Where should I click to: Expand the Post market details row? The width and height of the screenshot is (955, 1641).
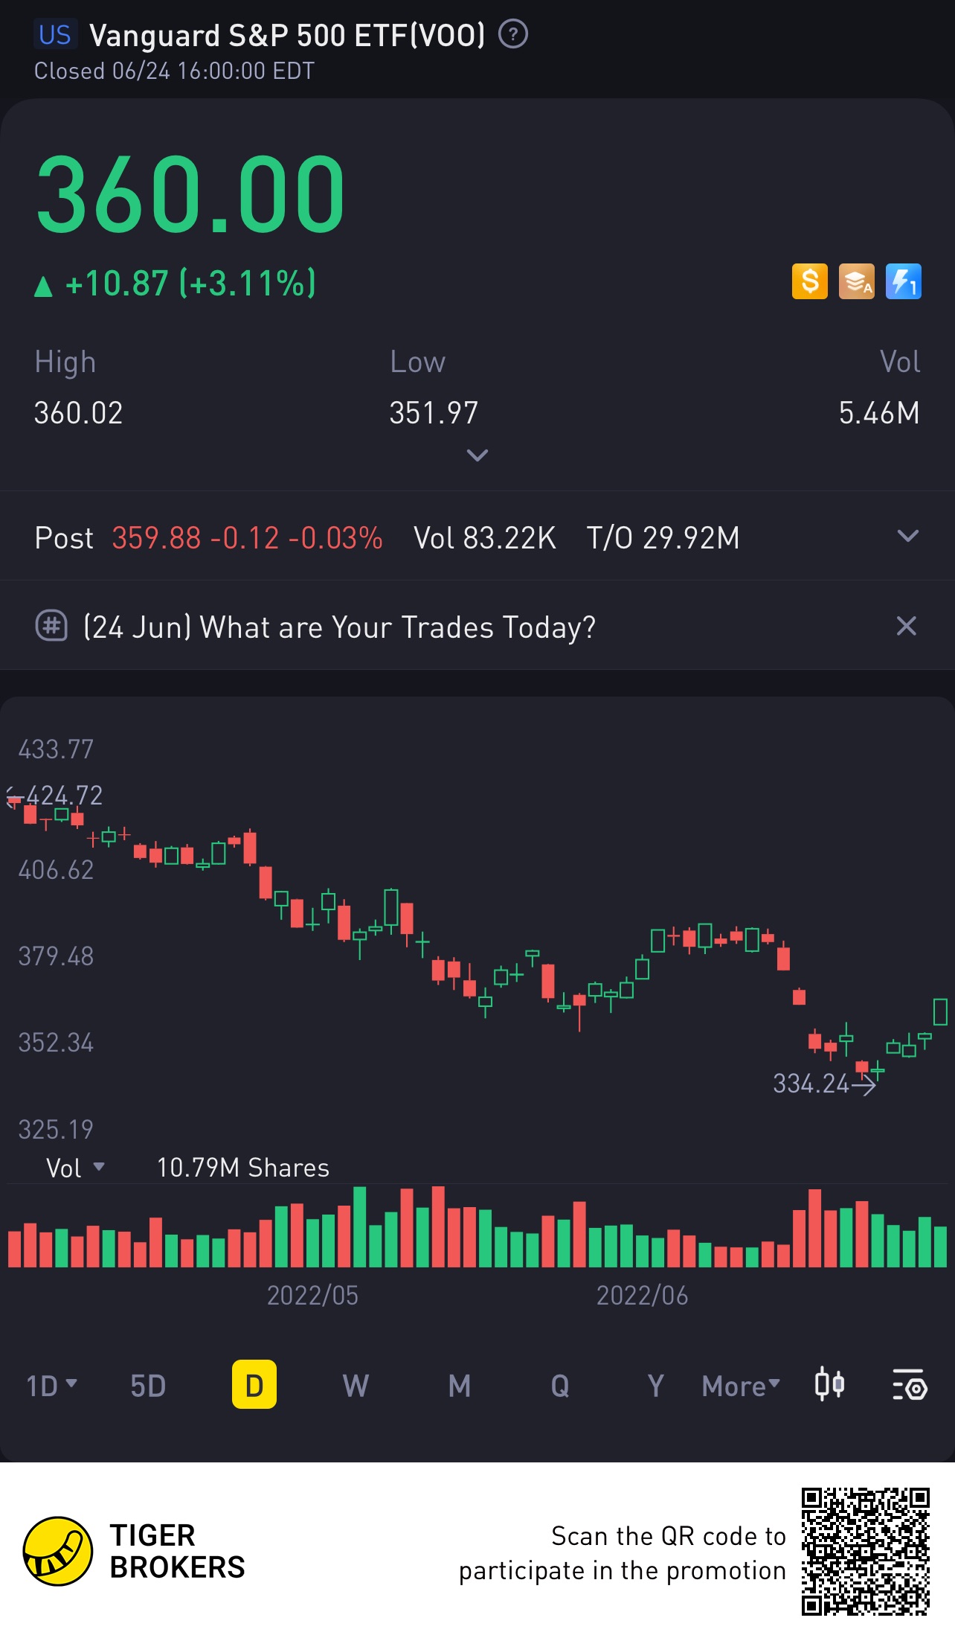tap(907, 537)
